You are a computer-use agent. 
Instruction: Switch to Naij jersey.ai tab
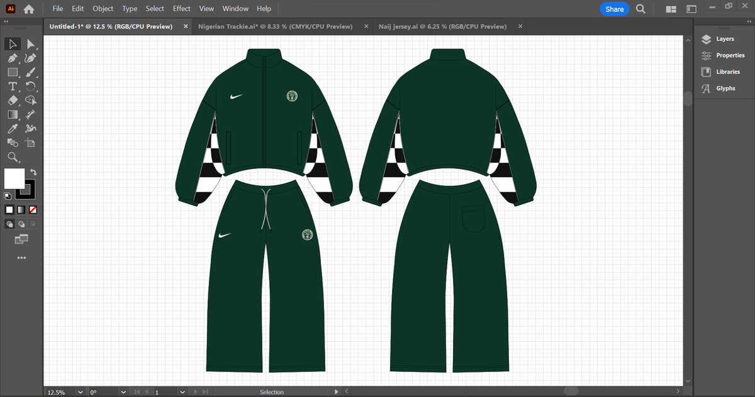tap(442, 26)
